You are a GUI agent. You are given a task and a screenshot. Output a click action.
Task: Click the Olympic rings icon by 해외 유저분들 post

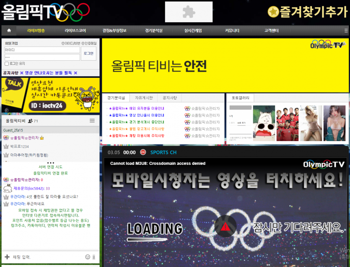pos(187,108)
